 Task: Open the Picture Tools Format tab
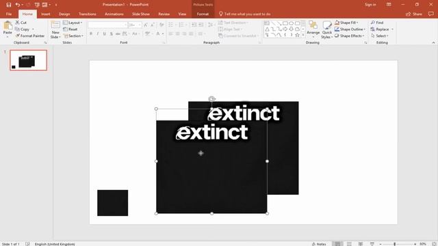coord(203,14)
